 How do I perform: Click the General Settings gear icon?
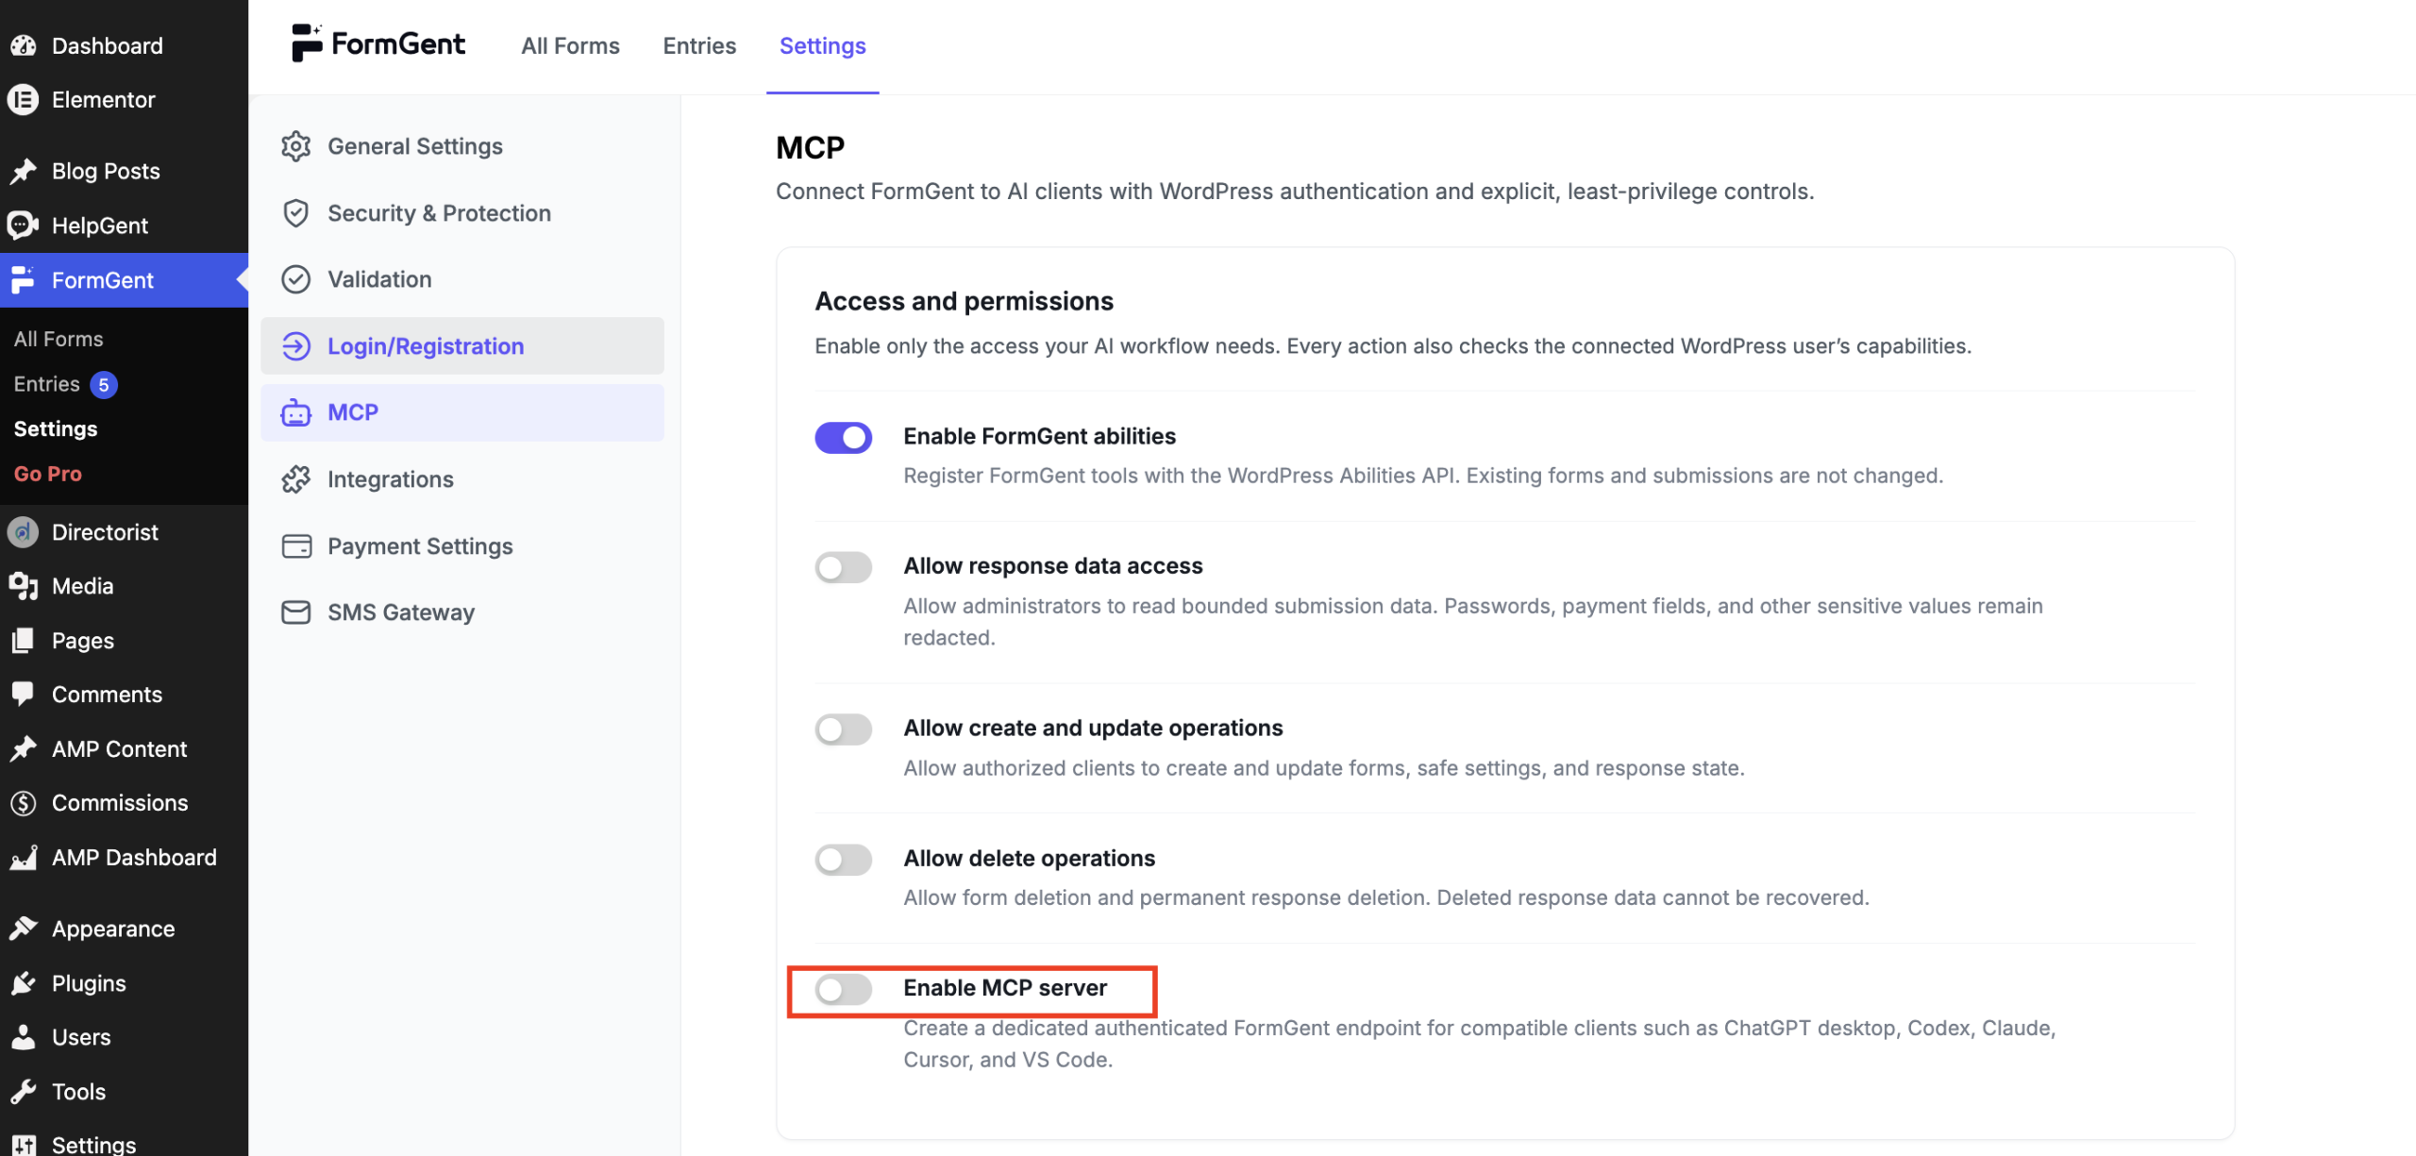[x=296, y=146]
